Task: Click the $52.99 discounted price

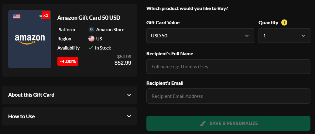Action: tap(123, 63)
